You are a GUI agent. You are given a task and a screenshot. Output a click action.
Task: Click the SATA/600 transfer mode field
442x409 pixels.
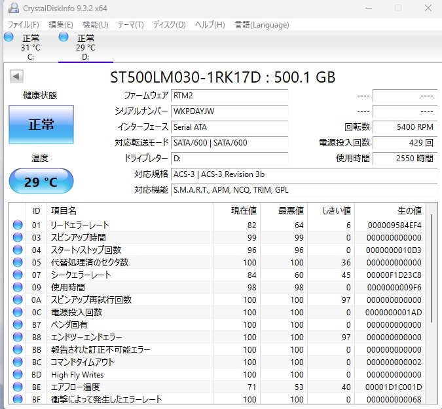[x=229, y=143]
